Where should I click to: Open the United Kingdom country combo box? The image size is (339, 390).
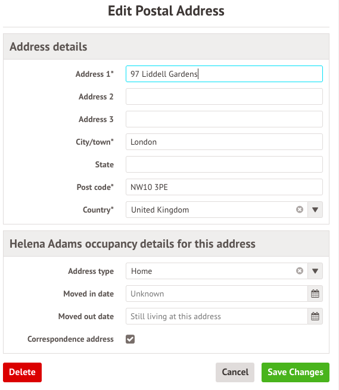tap(216, 210)
